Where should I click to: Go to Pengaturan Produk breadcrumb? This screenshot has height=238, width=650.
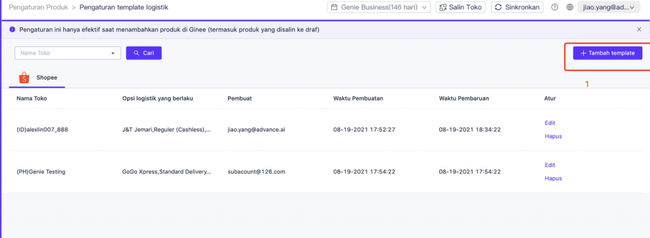pyautogui.click(x=38, y=7)
